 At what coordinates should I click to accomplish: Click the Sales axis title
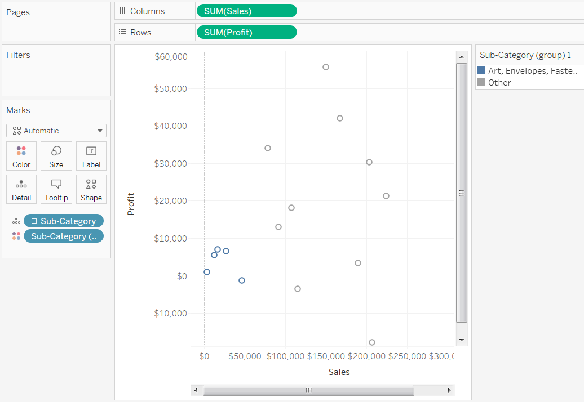[339, 372]
